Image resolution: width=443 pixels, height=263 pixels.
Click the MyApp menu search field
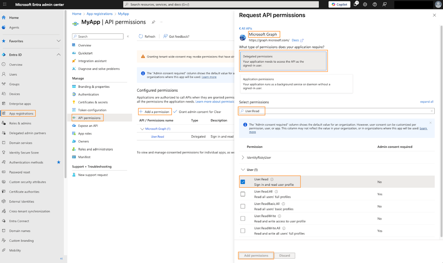tap(98, 36)
